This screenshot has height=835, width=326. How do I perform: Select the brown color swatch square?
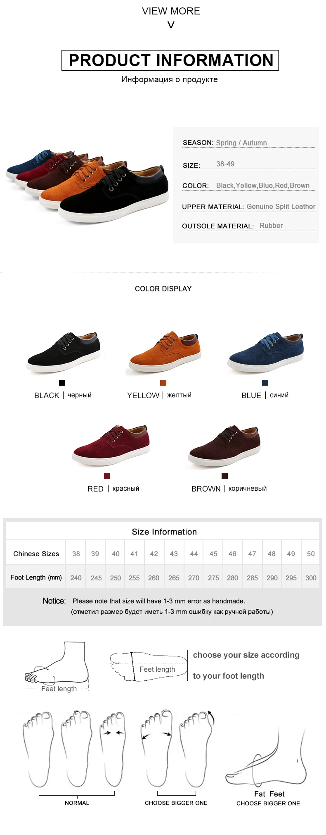[x=224, y=476]
